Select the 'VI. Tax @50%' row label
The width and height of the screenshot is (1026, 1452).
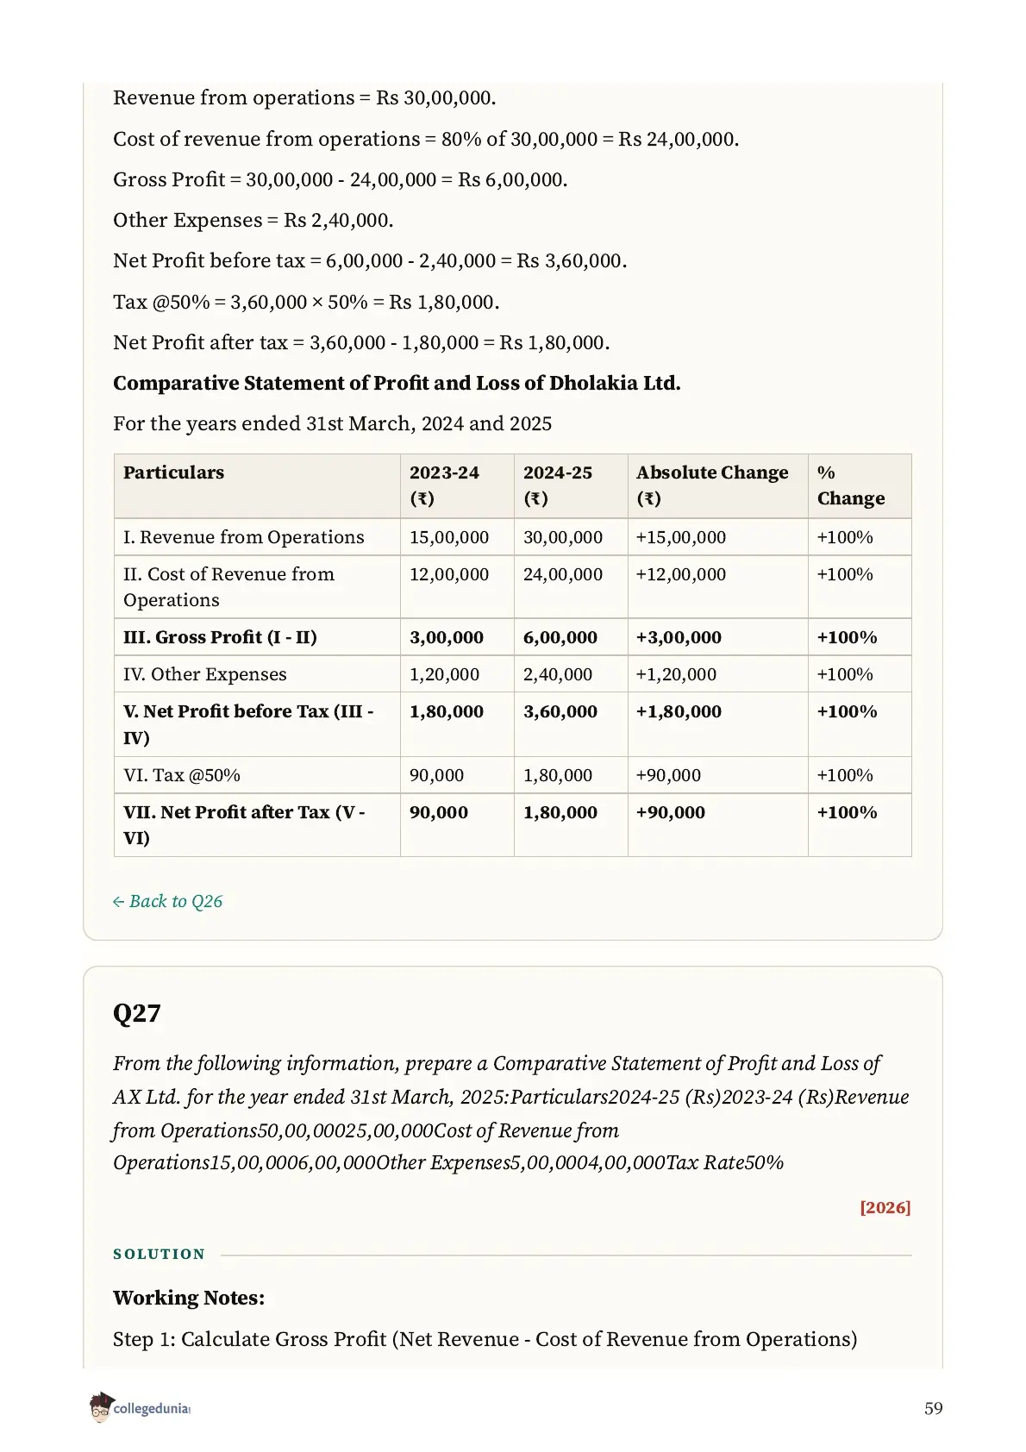182,775
